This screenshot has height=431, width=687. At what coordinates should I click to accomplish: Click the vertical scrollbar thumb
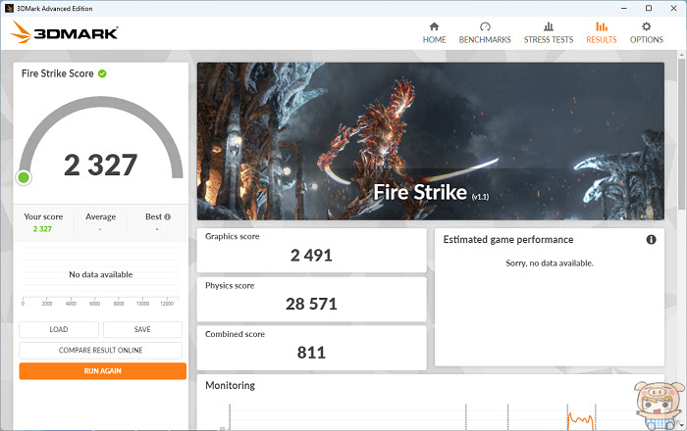681,135
